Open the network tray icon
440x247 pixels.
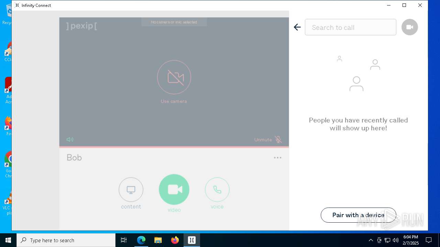pos(387,240)
